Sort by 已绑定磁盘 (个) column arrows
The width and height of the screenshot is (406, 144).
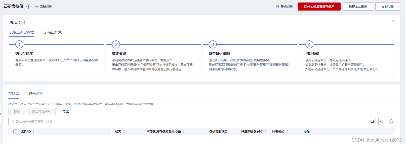[265, 131]
